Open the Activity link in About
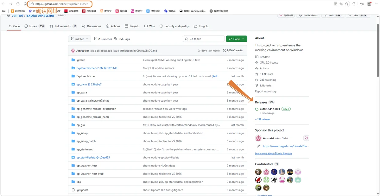 262,68
